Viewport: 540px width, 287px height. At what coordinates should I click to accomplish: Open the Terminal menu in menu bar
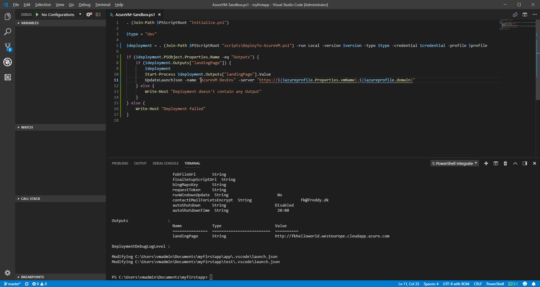click(x=103, y=5)
